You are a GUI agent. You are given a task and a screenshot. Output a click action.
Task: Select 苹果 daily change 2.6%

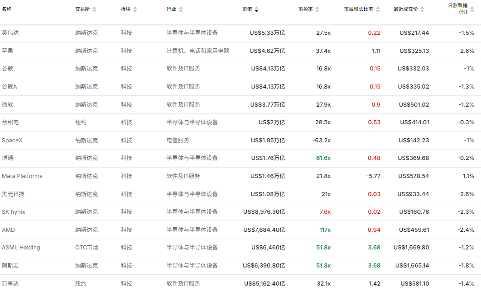[x=467, y=51]
